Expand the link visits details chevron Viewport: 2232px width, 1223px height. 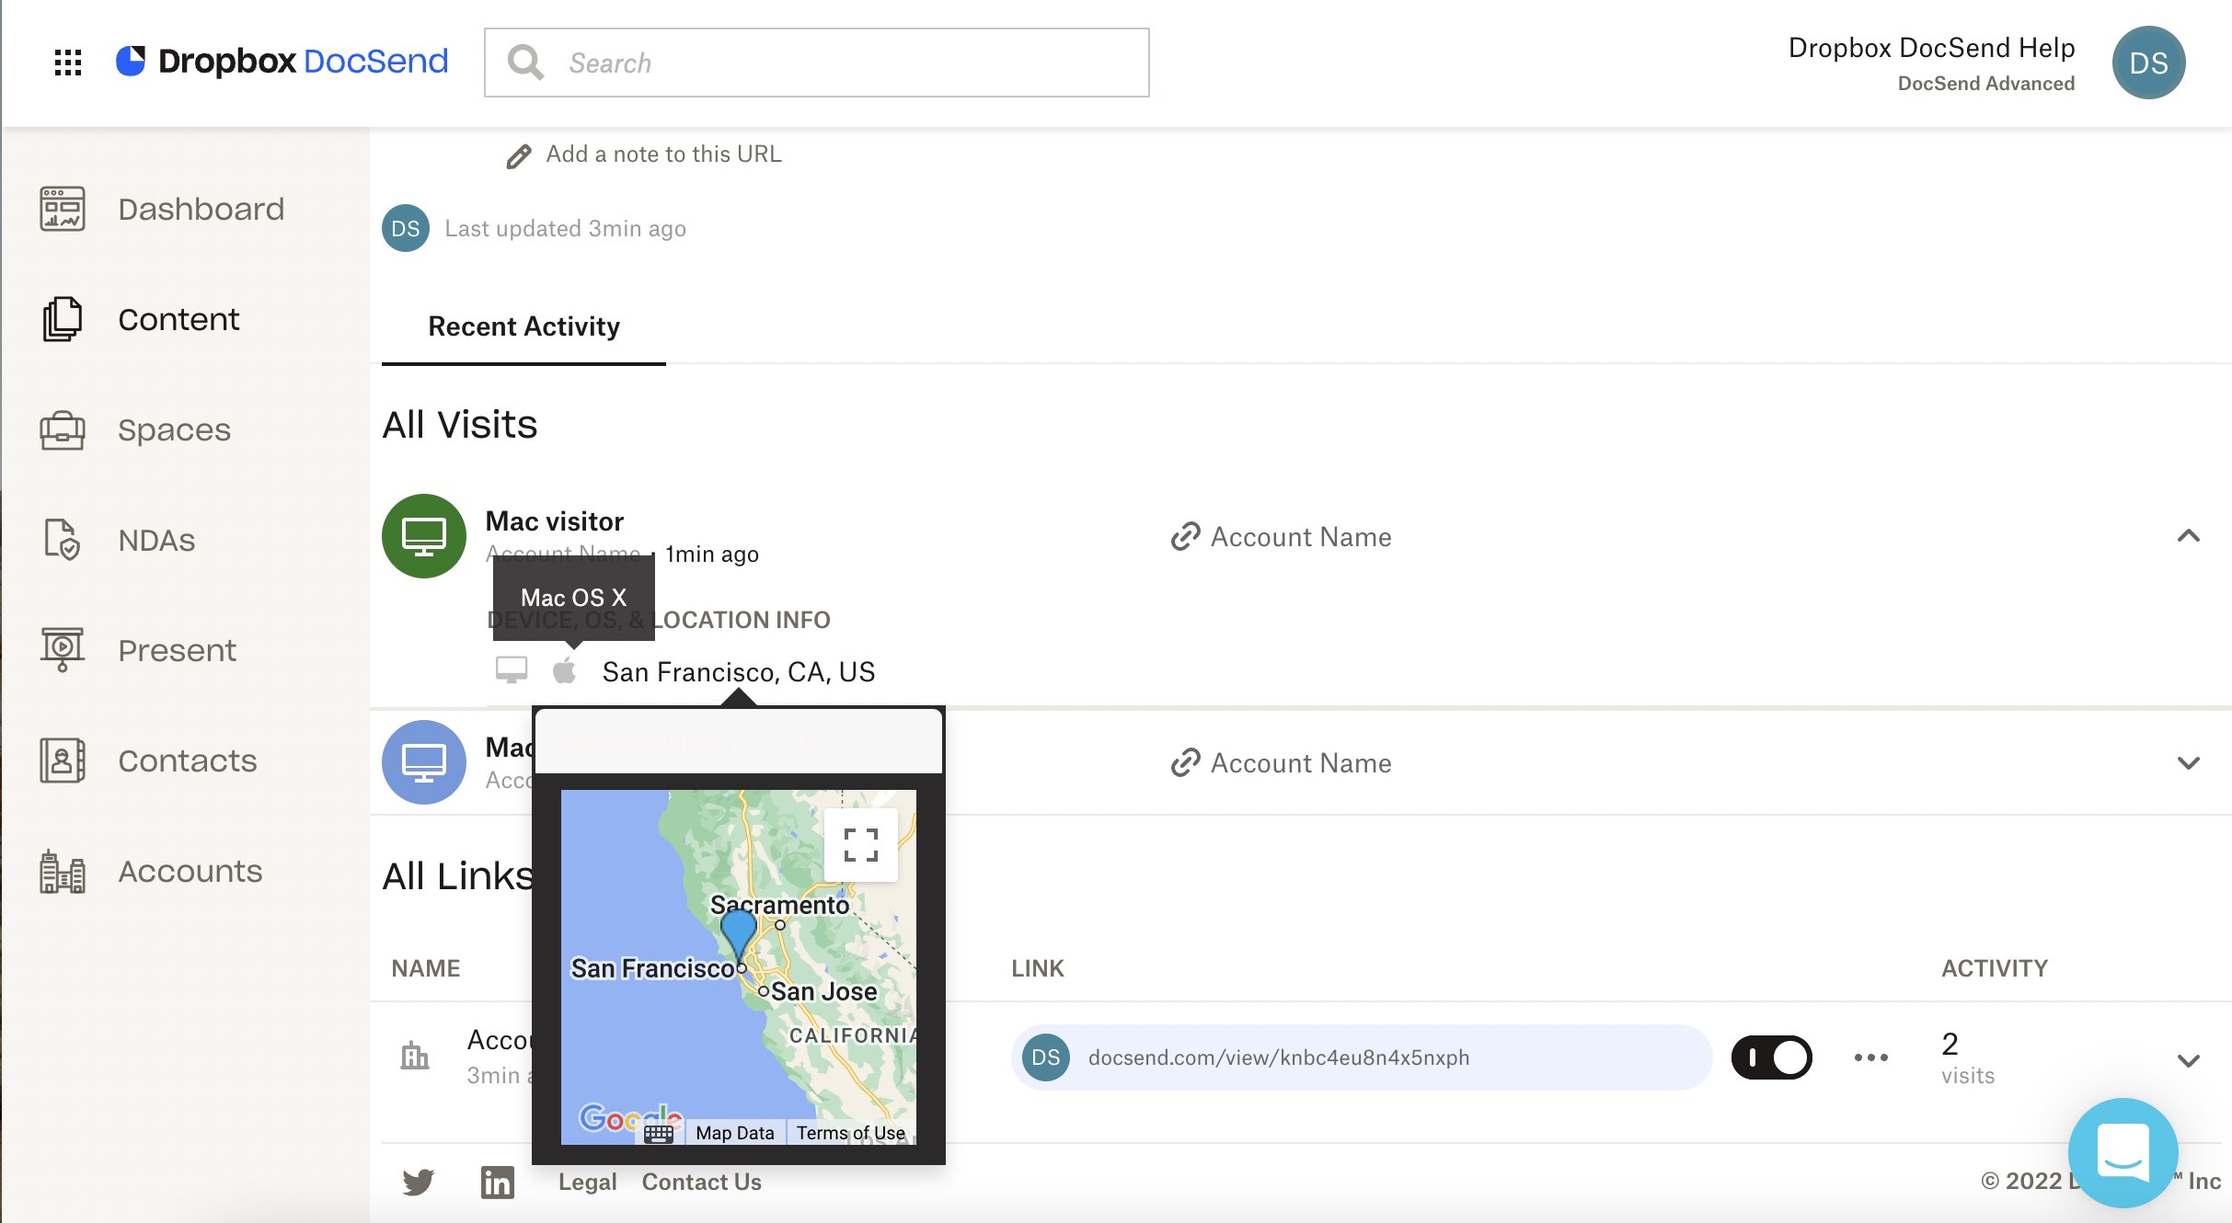click(2189, 1060)
